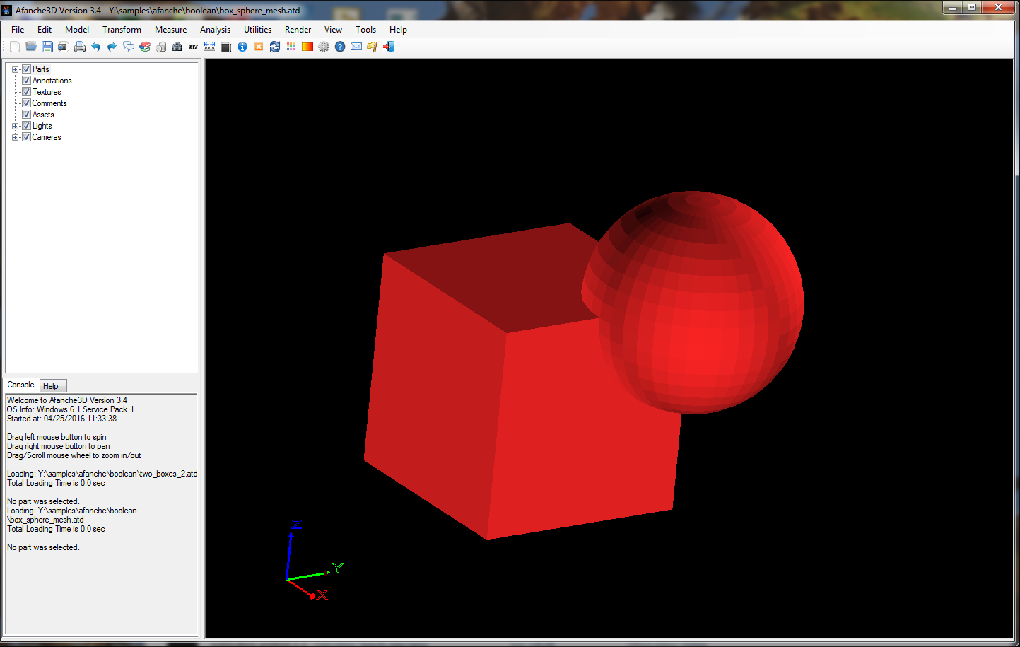This screenshot has height=647, width=1020.
Task: Toggle the Textures visibility checkbox
Action: [26, 92]
